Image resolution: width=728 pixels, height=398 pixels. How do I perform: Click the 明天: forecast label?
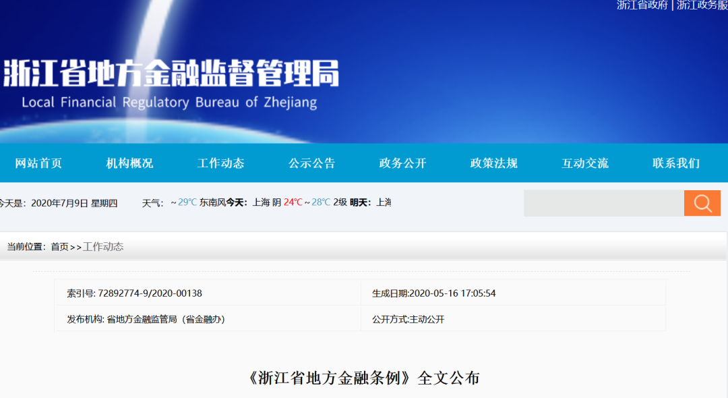coord(361,202)
